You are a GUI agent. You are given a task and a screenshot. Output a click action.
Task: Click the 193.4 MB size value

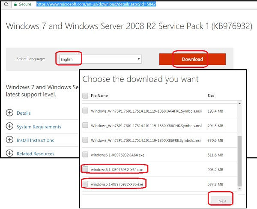215,111
